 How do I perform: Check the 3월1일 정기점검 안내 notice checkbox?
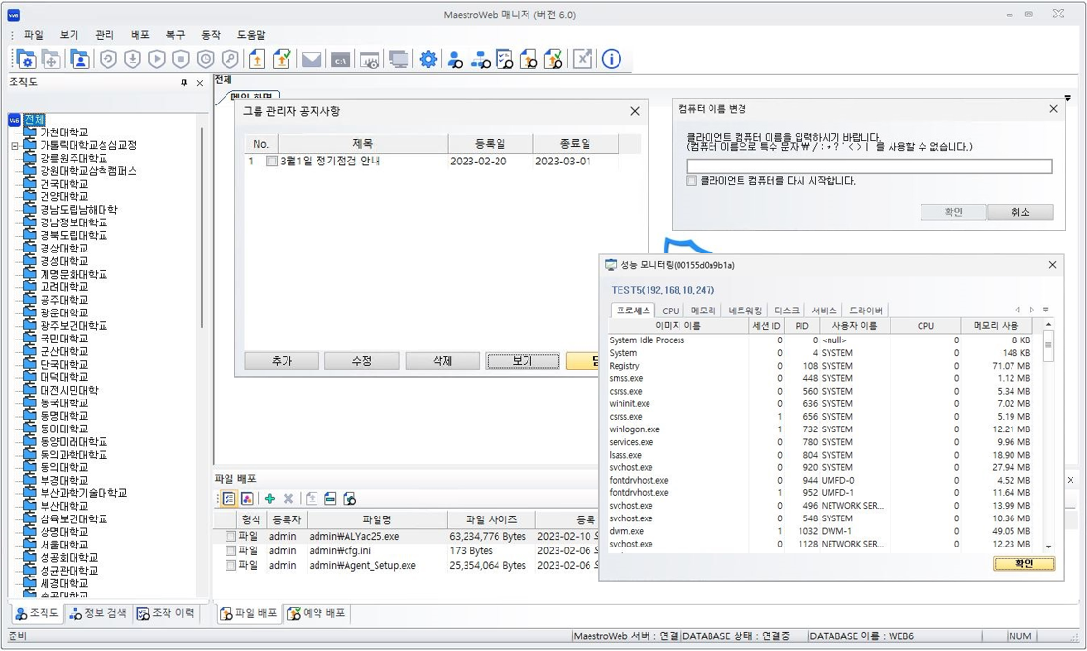272,162
